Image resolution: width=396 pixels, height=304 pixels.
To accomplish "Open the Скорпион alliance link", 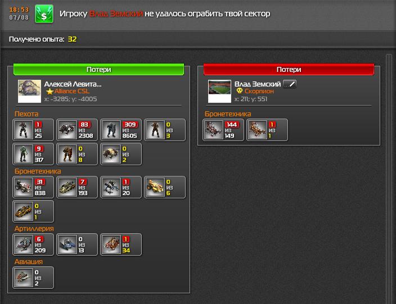I will click(259, 91).
